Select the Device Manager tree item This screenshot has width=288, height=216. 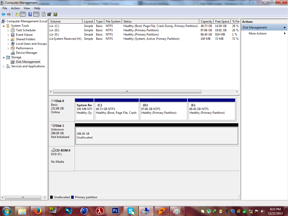27,53
